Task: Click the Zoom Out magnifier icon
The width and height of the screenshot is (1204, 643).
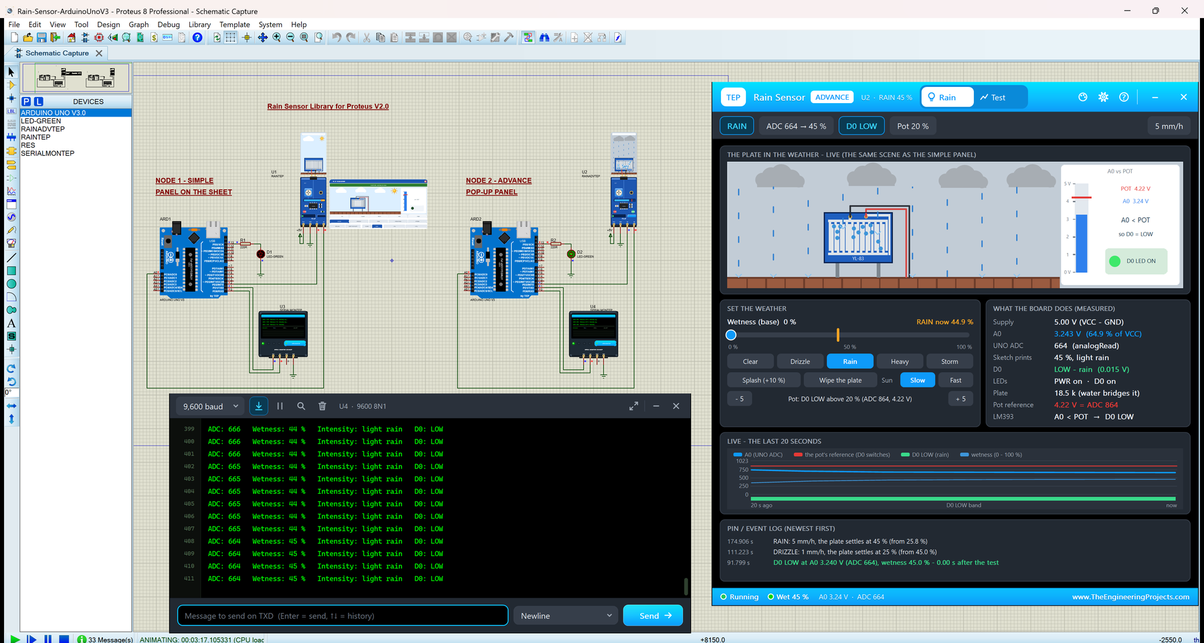Action: click(290, 37)
